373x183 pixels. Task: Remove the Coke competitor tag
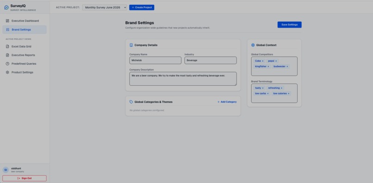[262, 61]
